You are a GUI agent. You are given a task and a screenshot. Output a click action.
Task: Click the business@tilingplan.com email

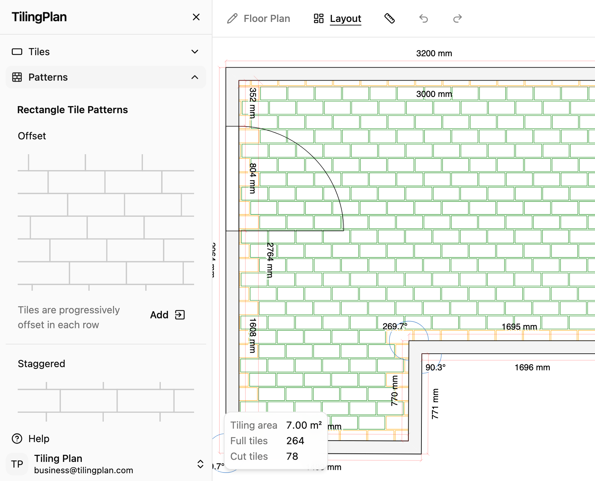point(84,470)
